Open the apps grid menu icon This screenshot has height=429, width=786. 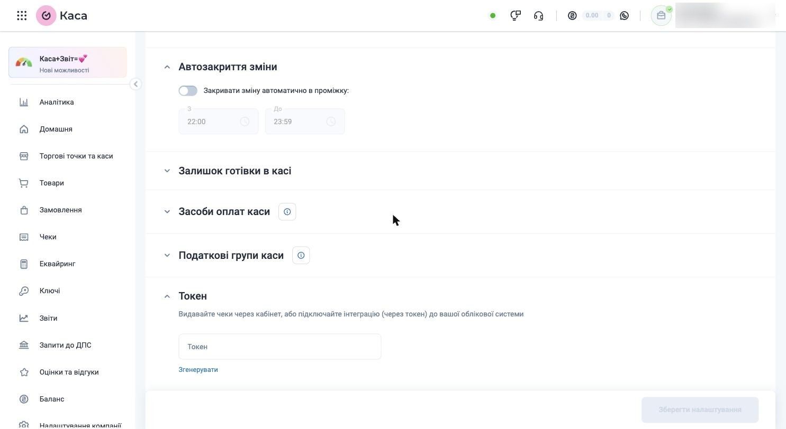(x=22, y=16)
